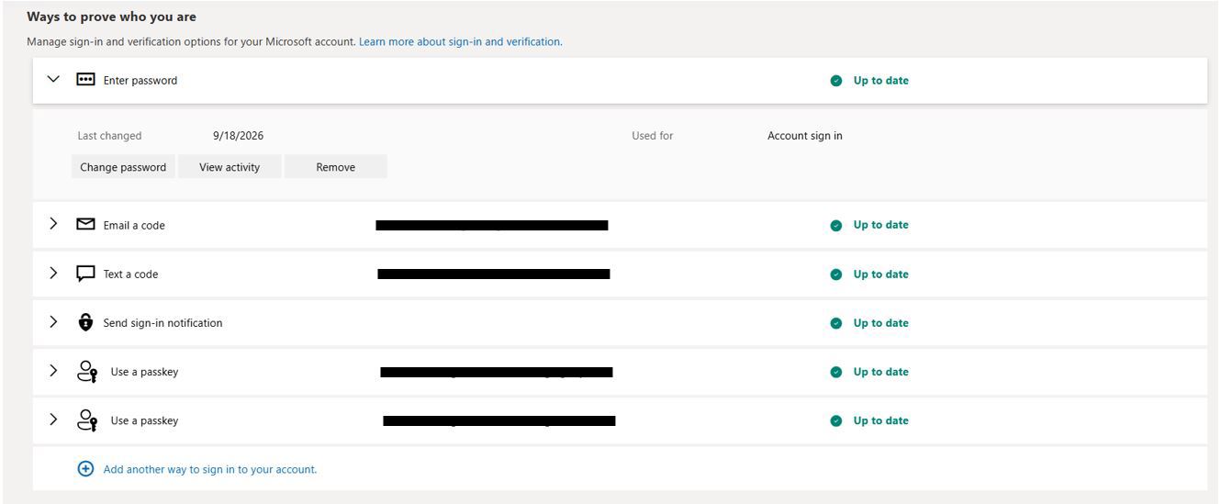
Task: Click the green check icon on Text a code row
Action: (836, 274)
